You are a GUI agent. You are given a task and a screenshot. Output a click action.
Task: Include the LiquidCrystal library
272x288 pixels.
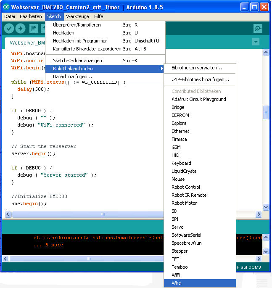200,171
